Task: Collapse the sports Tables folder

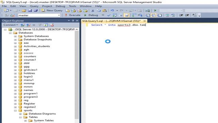Action: point(20,117)
